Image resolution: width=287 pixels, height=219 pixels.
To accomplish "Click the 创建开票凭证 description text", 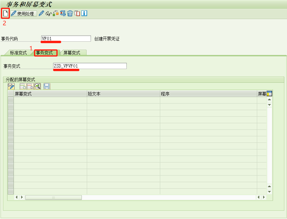I will (107, 39).
